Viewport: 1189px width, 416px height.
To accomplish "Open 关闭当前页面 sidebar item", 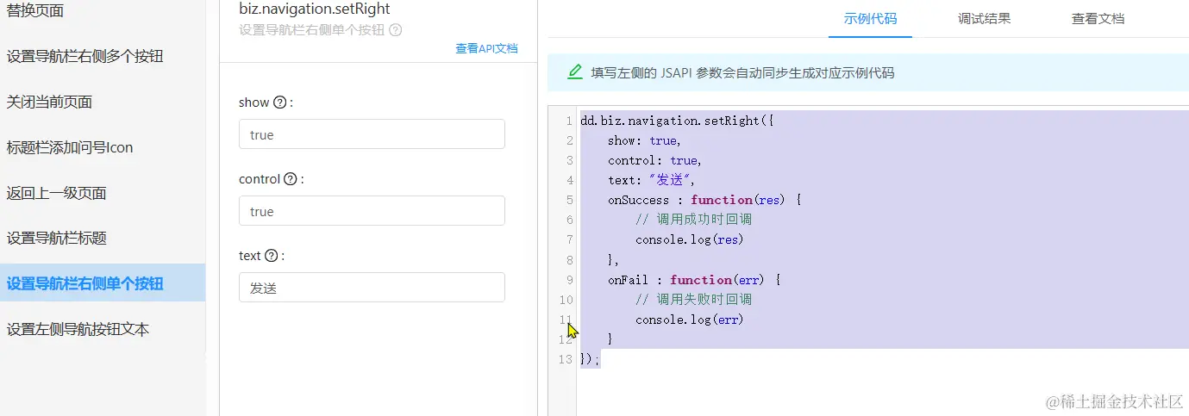I will [50, 102].
